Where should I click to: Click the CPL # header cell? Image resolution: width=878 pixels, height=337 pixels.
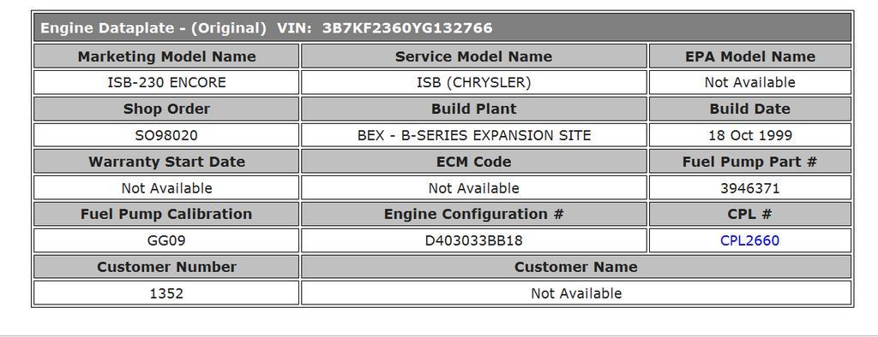(749, 214)
